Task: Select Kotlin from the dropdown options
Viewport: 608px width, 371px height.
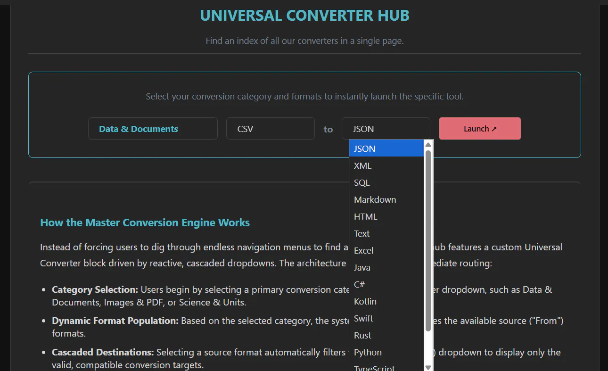Action: (x=386, y=301)
